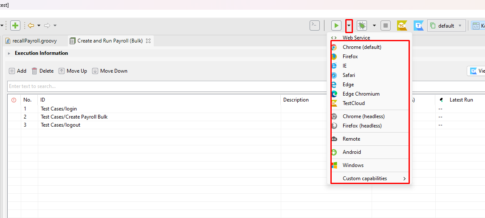Click the Remote cloud icon
This screenshot has width=485, height=218.
(x=334, y=139)
